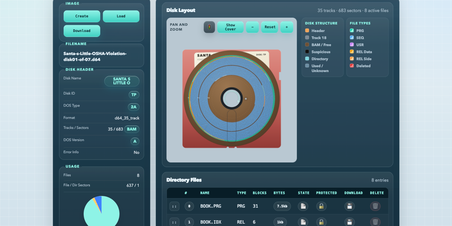Edit the disk name SANTA S LITTLE O
This screenshot has height=226, width=452.
click(122, 81)
